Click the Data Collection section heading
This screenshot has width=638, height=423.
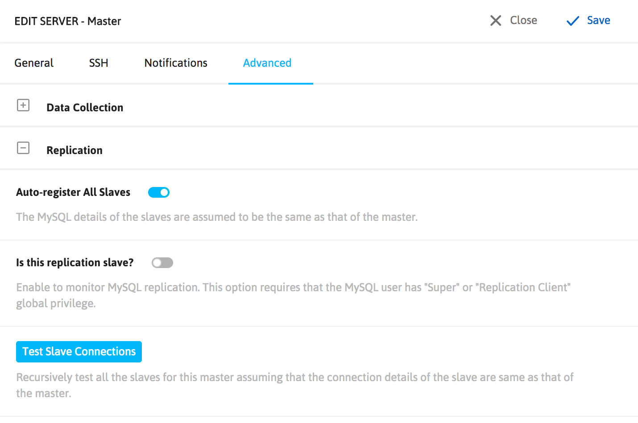point(85,108)
